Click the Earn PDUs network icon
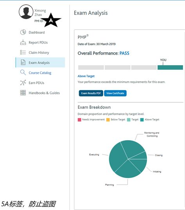185x210 pixels. coord(23,83)
